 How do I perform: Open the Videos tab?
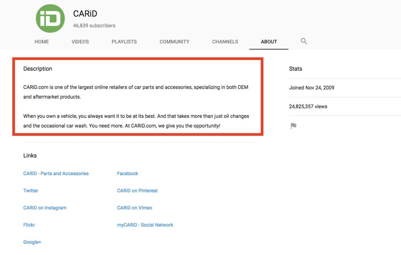tap(80, 42)
